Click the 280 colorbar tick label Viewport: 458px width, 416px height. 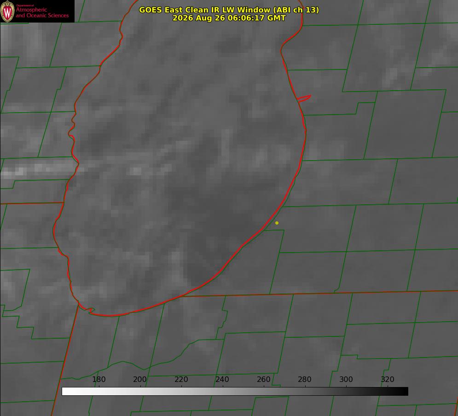tap(305, 379)
